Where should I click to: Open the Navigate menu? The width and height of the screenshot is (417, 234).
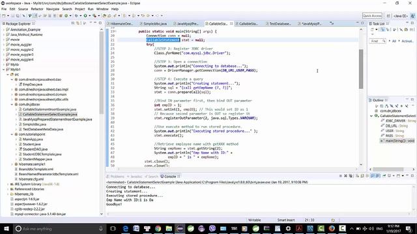point(53,9)
